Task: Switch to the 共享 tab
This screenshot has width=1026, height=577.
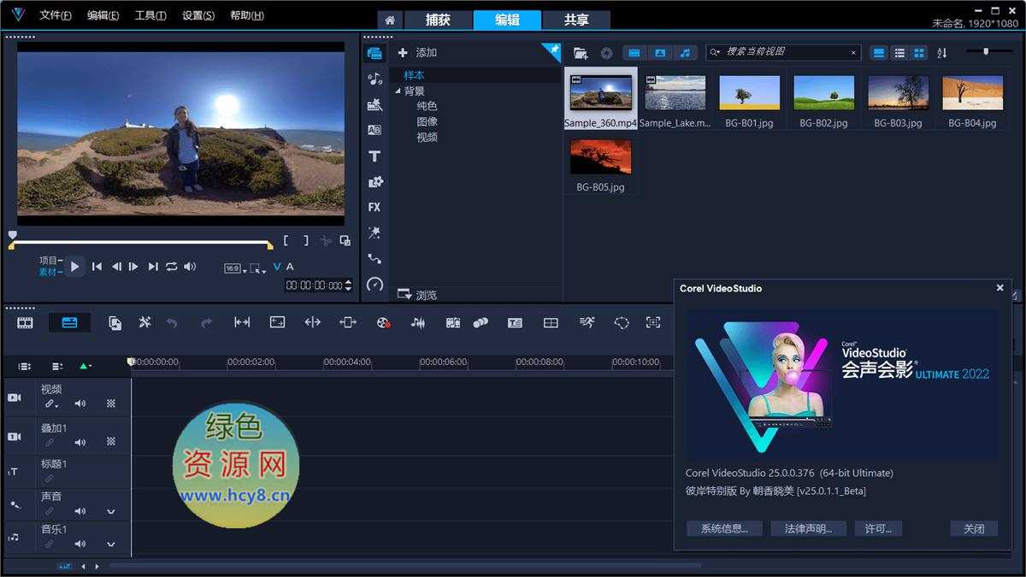Action: (576, 20)
